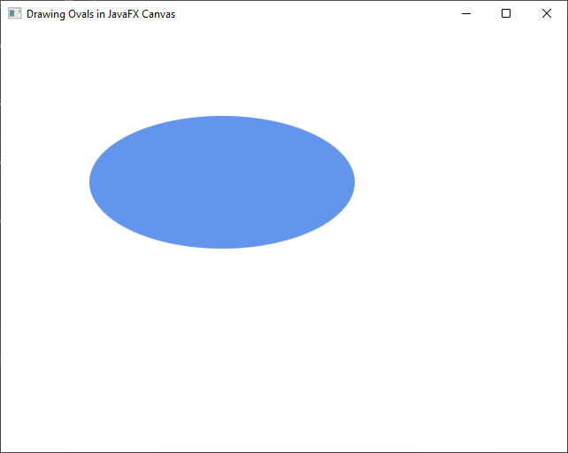Click the rightmost tip of the blue oval
The width and height of the screenshot is (568, 453).
[x=352, y=182]
